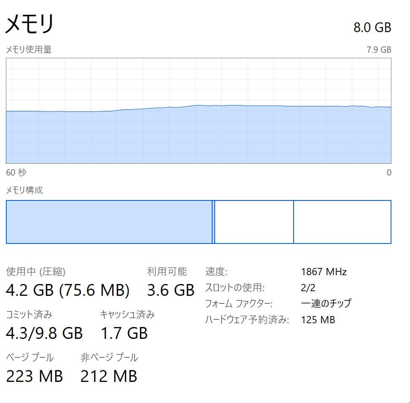Click the キャッシュ済み 1.7 GB value
Image resolution: width=410 pixels, height=403 pixels.
click(x=124, y=333)
